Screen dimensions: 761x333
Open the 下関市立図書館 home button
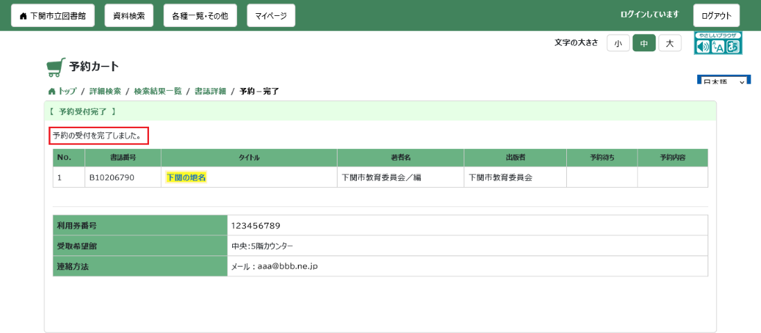[53, 16]
